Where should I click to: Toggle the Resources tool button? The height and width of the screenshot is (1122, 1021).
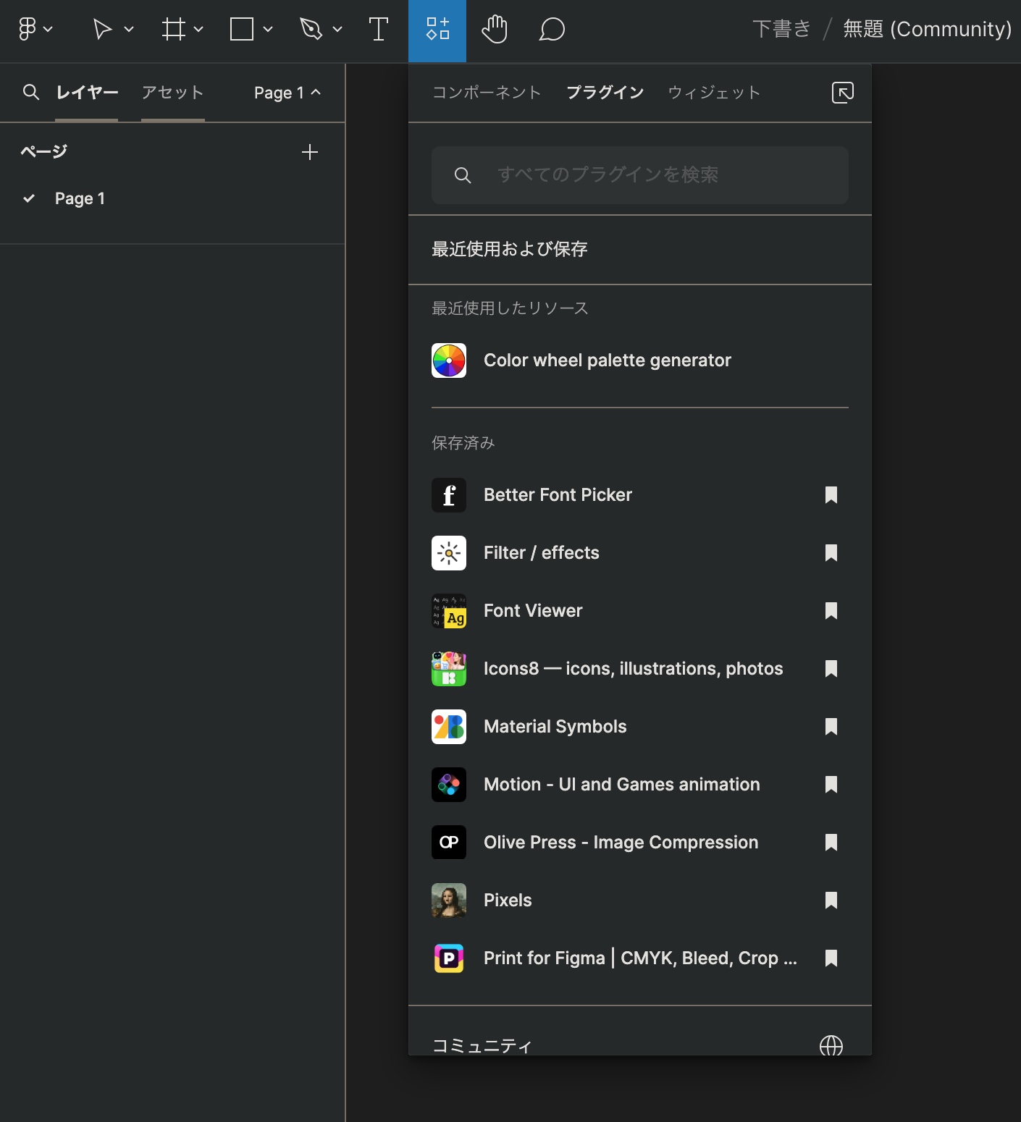coord(437,31)
